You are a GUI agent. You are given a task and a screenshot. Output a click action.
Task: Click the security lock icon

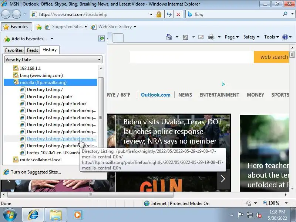click(159, 14)
